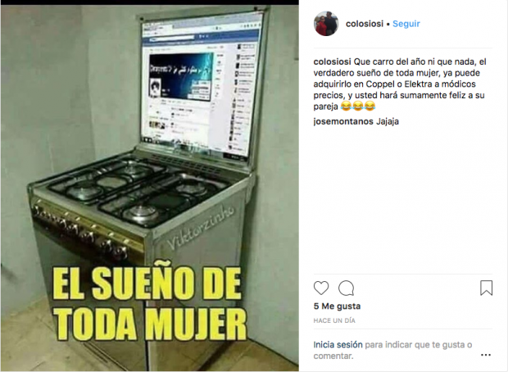Click the El sueño de toda mujer text
Image resolution: width=508 pixels, height=372 pixels.
click(149, 304)
